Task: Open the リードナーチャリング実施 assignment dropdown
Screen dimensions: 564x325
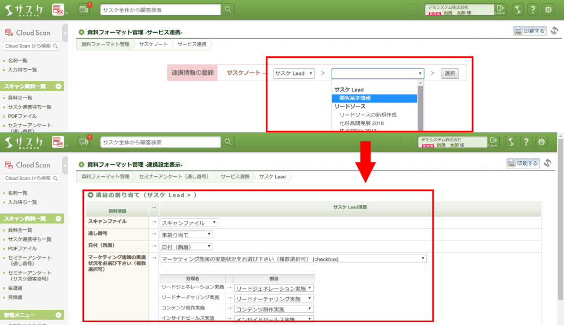Action: click(274, 298)
